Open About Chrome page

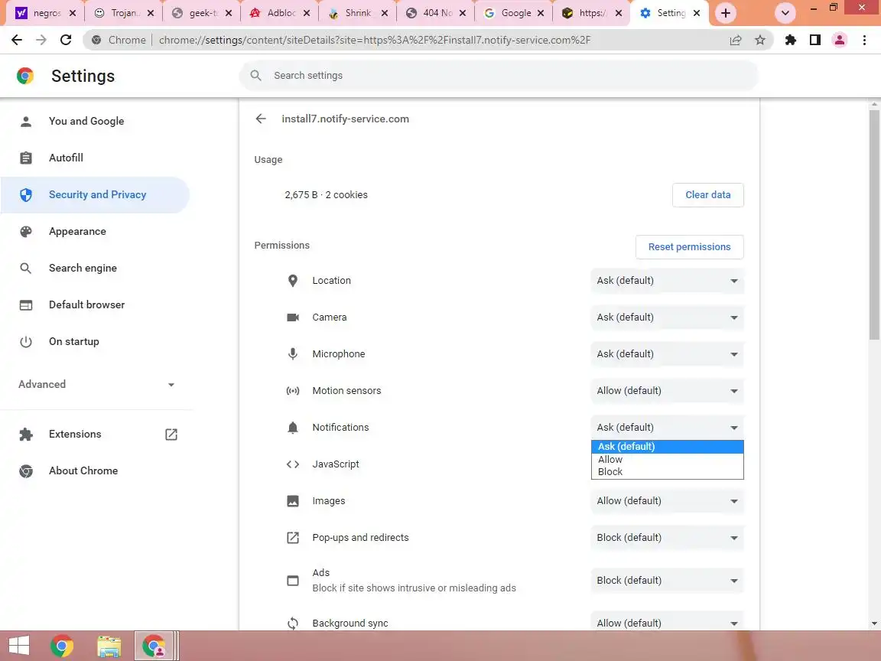(96, 471)
